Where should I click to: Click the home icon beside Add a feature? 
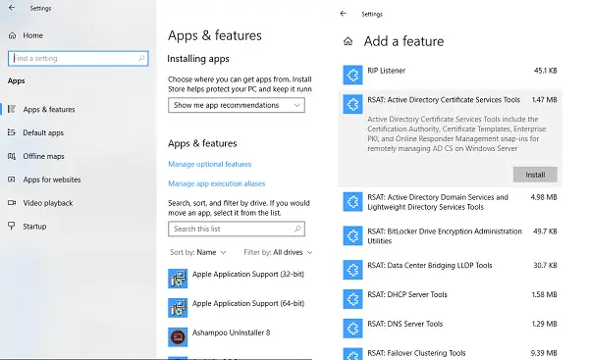point(348,41)
